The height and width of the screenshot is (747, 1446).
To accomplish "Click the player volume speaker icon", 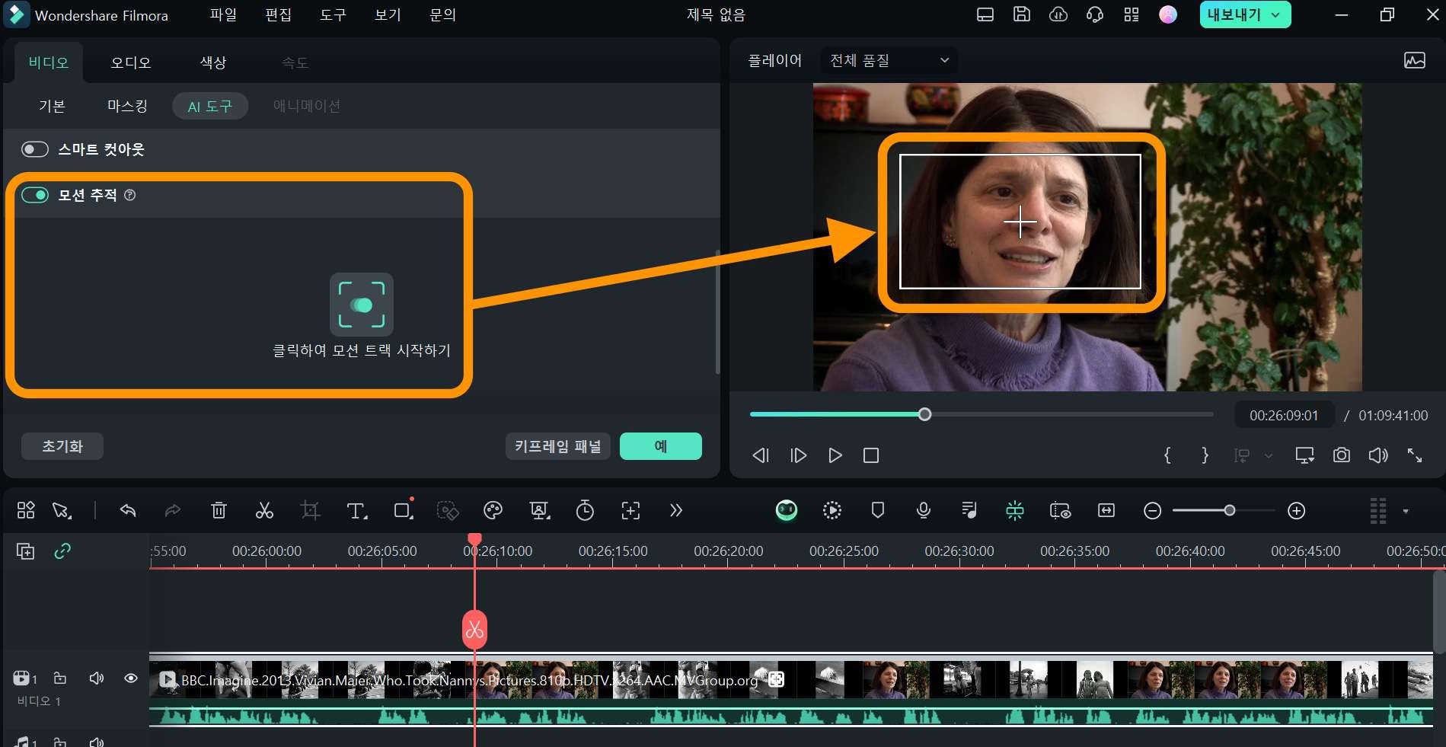I will (1378, 455).
